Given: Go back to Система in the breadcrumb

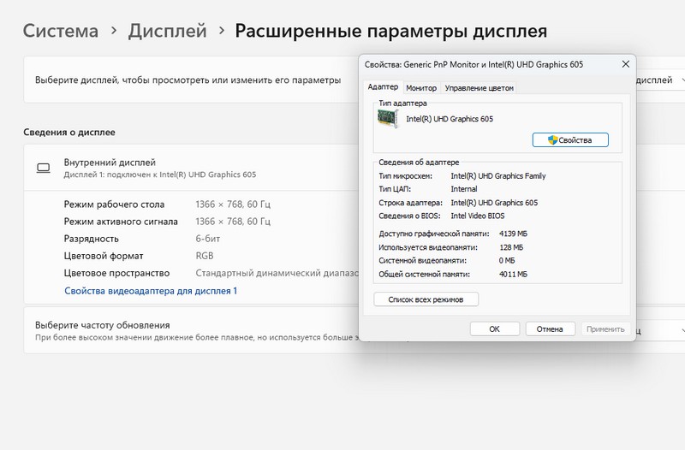Looking at the screenshot, I should pos(61,31).
